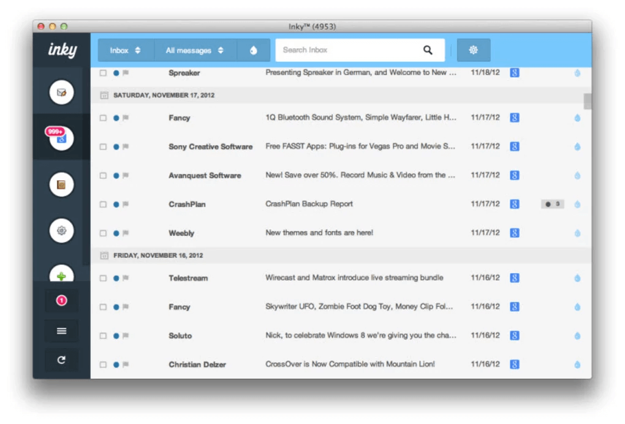
Task: Tick the checkbox for the Weebly email
Action: coord(103,233)
